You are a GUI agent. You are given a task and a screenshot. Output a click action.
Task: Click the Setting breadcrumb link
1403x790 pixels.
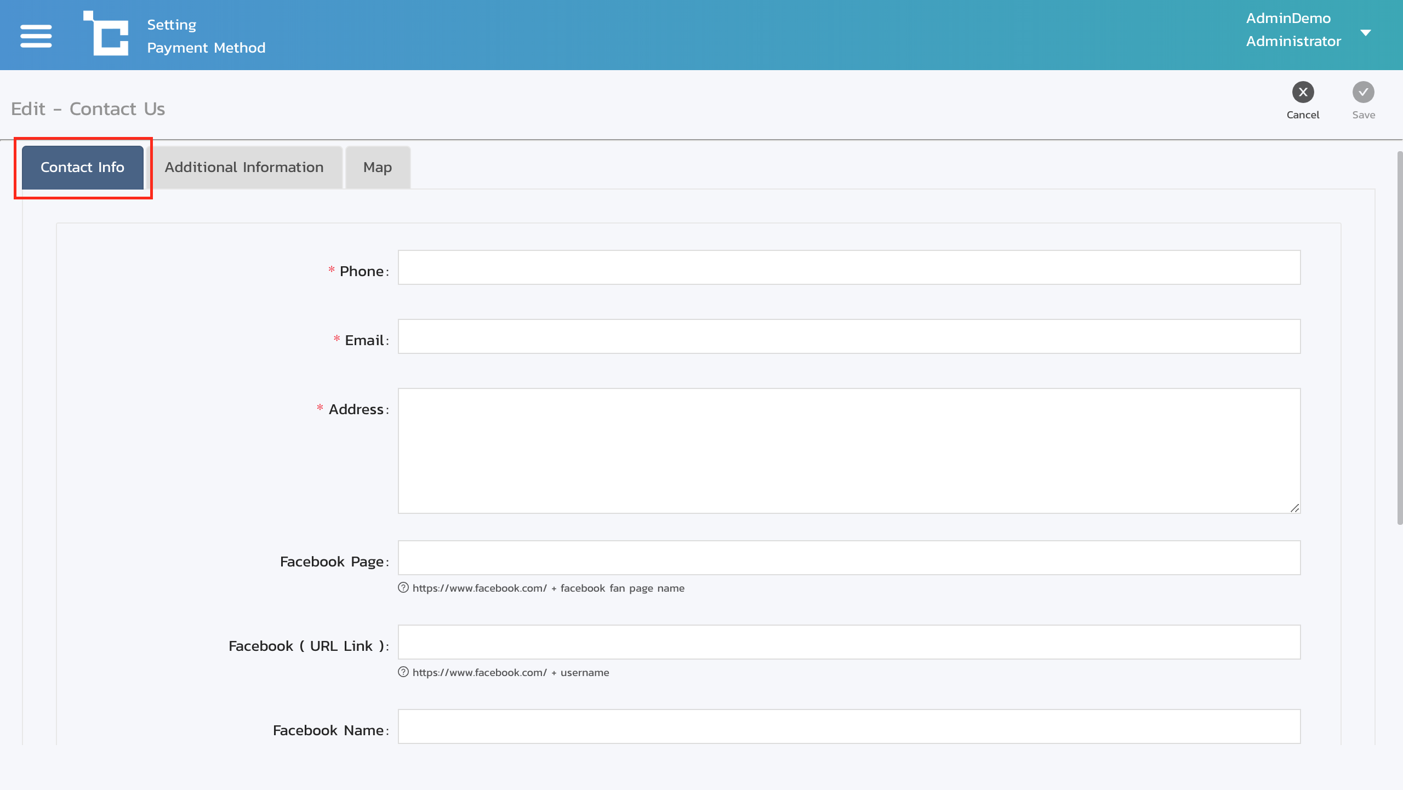coord(172,25)
